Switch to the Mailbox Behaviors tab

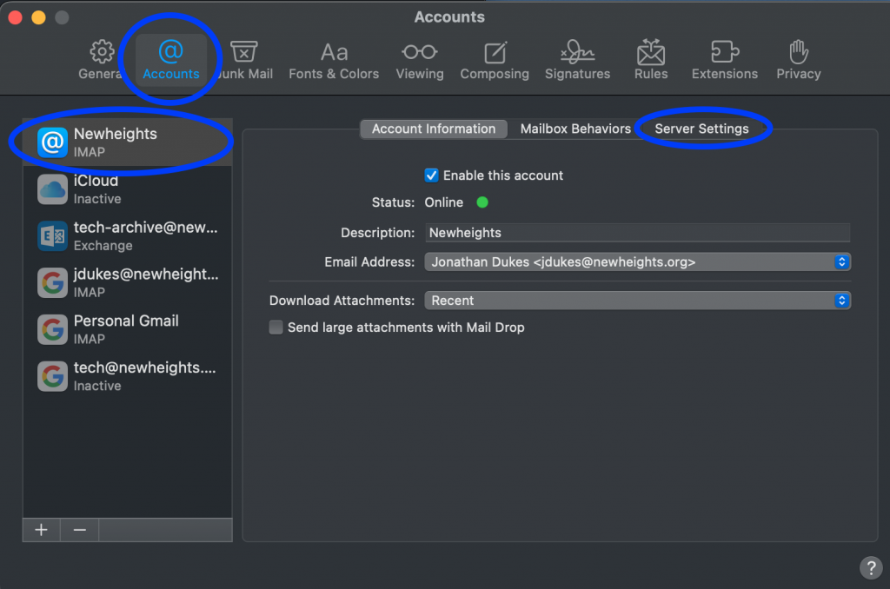[575, 129]
